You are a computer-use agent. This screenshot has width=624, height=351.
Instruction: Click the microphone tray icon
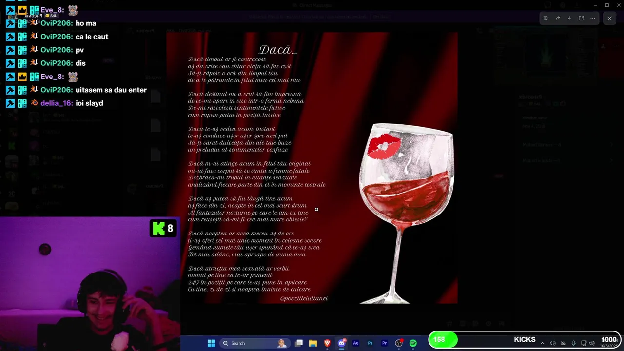click(x=573, y=343)
